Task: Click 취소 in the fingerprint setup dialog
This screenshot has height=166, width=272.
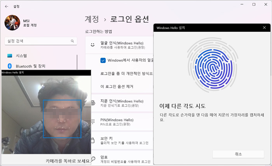Action: pyautogui.click(x=238, y=154)
